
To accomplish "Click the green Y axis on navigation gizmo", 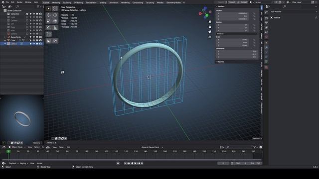I will 207,15.
